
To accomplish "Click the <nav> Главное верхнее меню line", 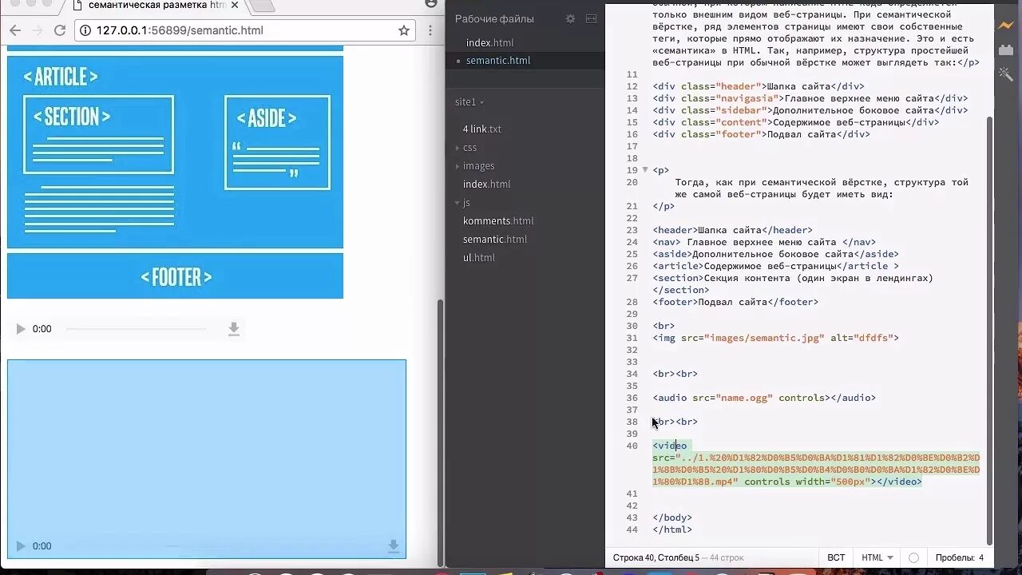I will tap(764, 242).
